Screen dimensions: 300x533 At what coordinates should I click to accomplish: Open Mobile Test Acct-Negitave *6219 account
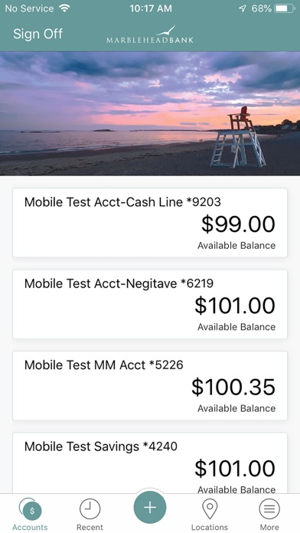(150, 304)
